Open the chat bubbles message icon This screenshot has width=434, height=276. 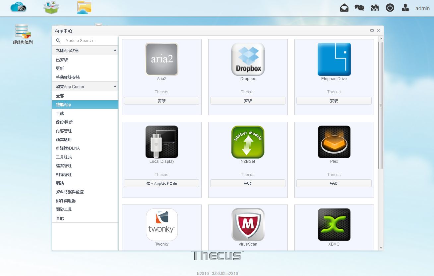pyautogui.click(x=359, y=8)
